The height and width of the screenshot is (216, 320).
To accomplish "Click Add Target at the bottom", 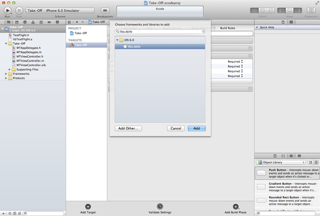I will click(x=88, y=209).
